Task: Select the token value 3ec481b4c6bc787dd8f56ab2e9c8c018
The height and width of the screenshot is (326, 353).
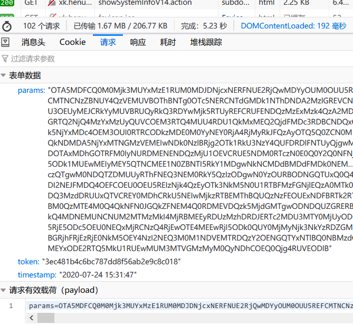Action: click(x=111, y=262)
